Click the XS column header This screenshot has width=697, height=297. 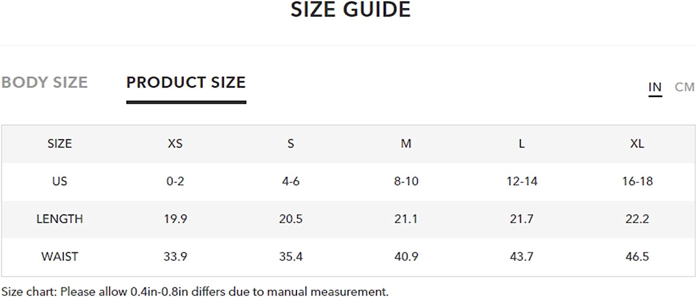tap(175, 144)
